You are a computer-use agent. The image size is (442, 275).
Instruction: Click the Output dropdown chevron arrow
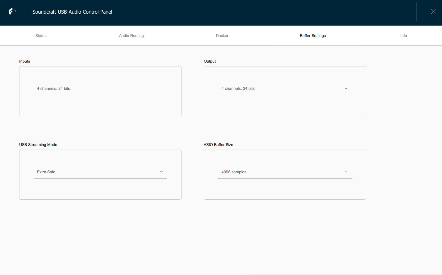coord(346,88)
